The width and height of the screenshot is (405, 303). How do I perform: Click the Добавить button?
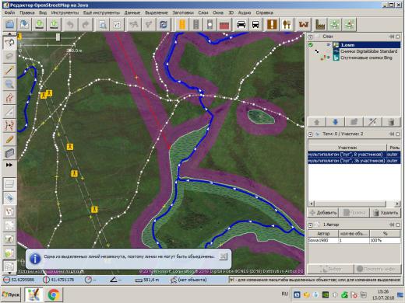tap(323, 213)
